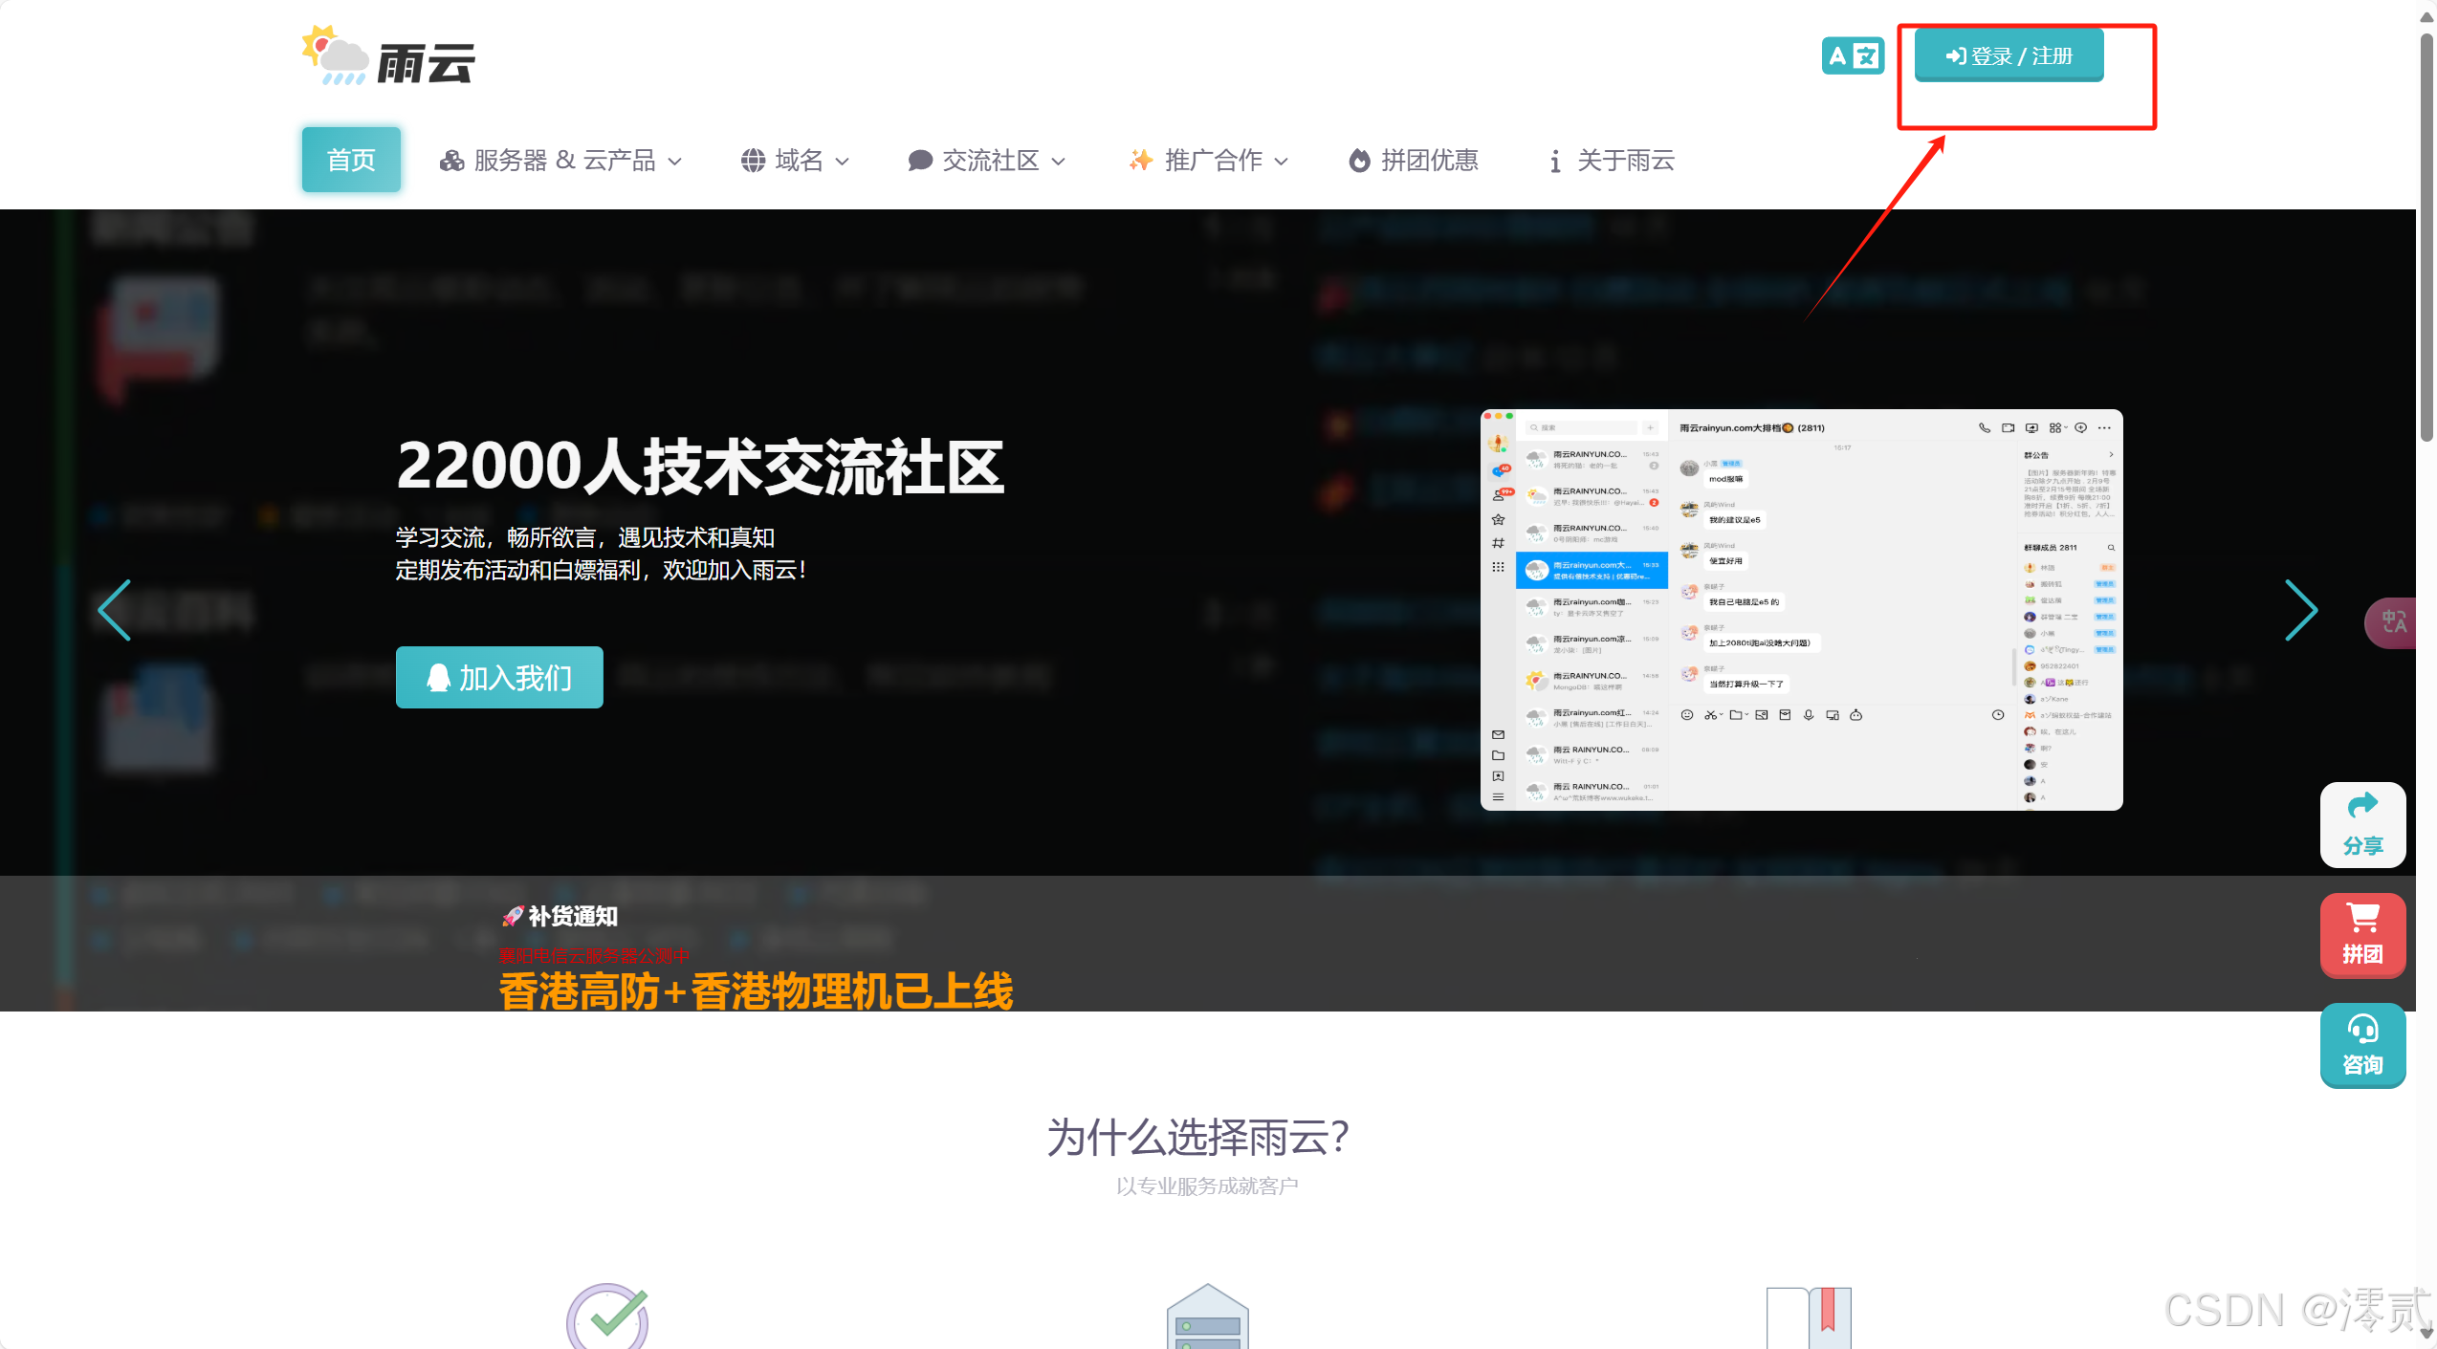Click the floating 中/A translate icon

pos(2395,622)
